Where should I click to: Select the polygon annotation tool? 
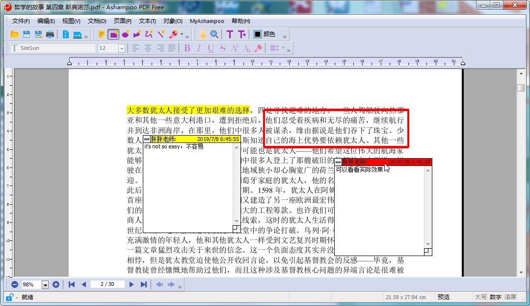(137, 34)
